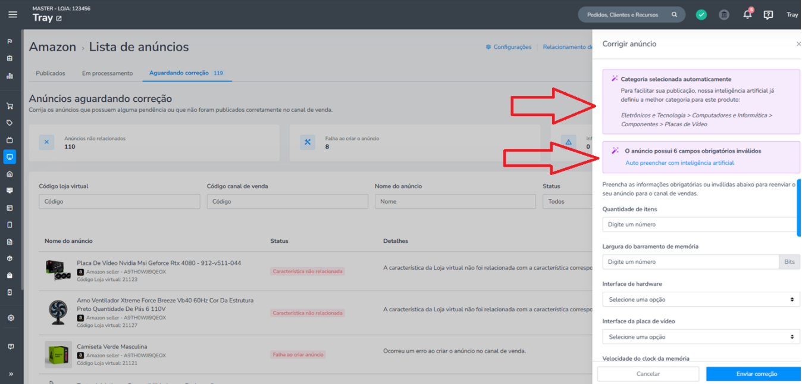Expand sidebar with double chevron icon
Image resolution: width=802 pixels, height=384 pixels.
pos(10,374)
